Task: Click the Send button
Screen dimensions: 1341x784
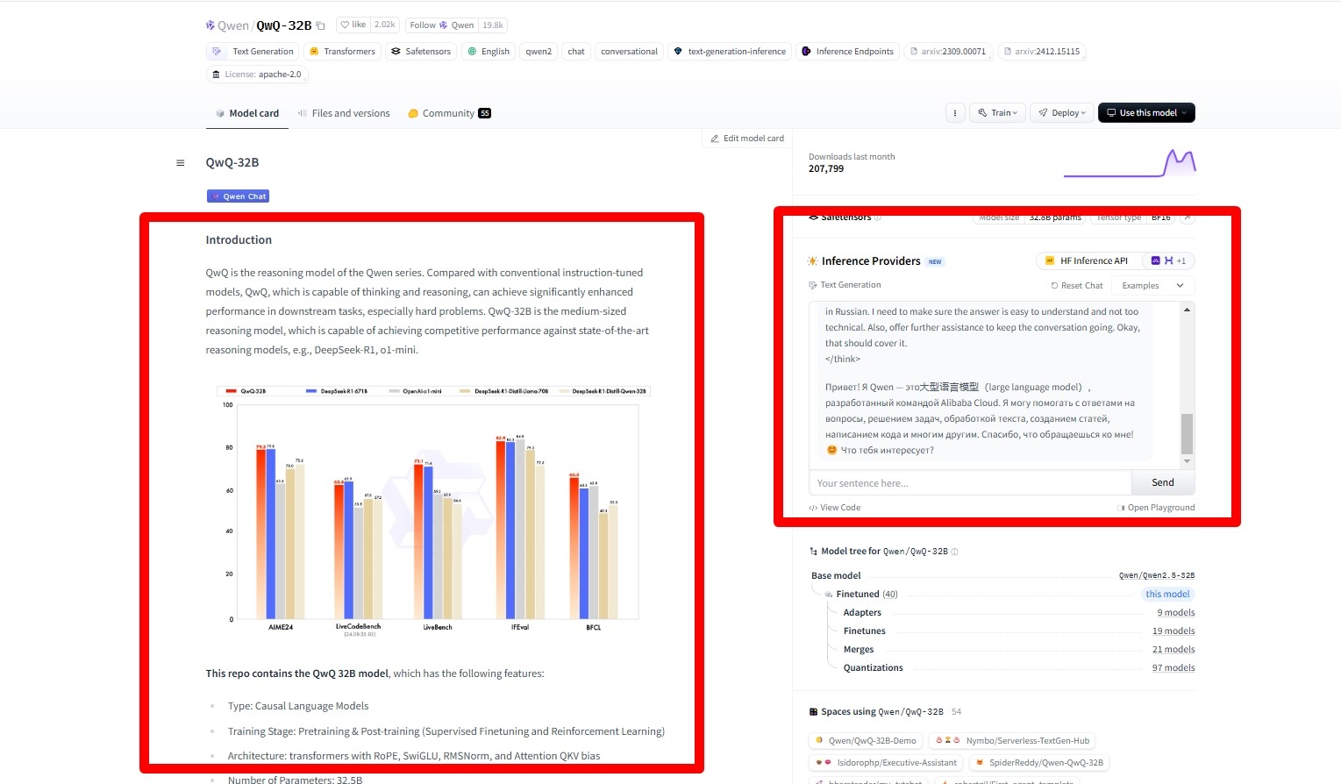Action: point(1163,483)
